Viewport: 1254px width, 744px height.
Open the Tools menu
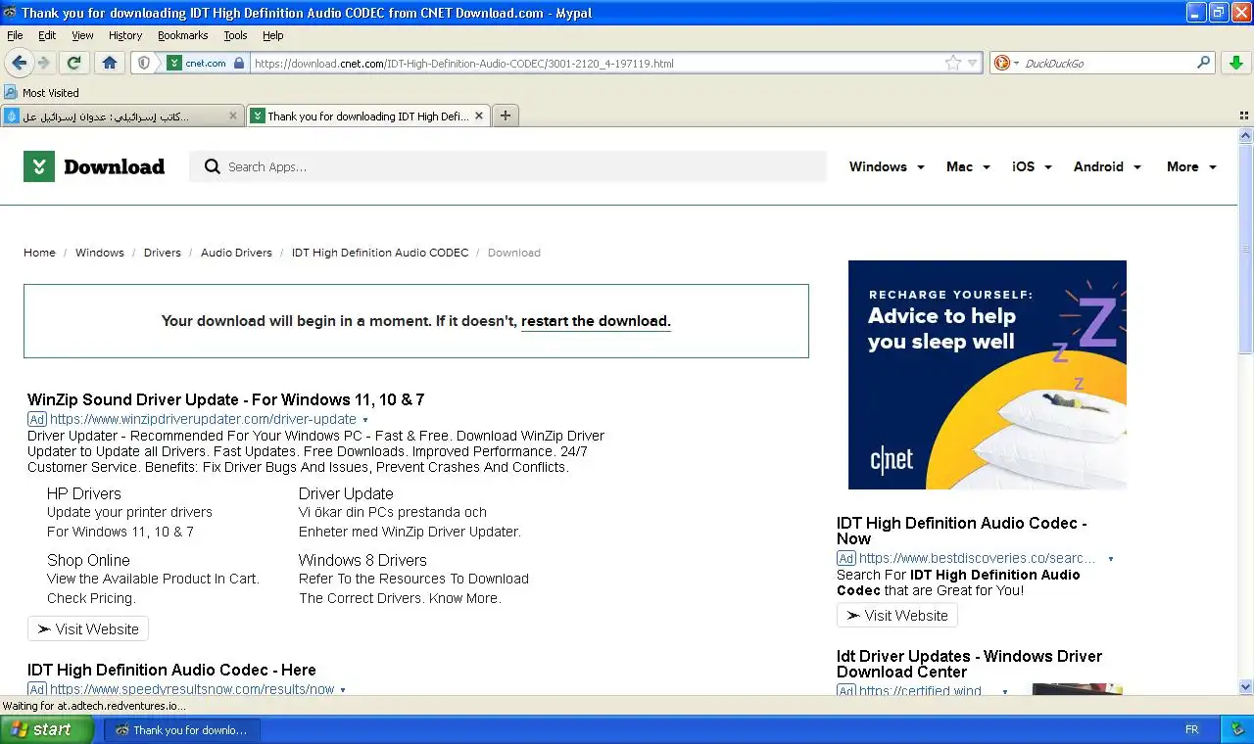click(x=235, y=35)
